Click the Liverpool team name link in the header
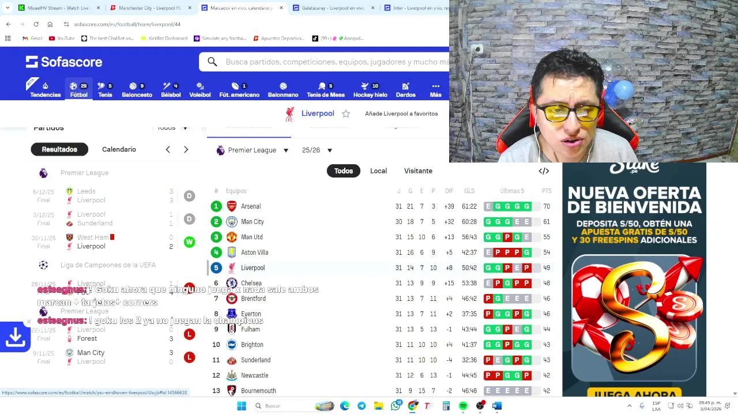 click(318, 114)
